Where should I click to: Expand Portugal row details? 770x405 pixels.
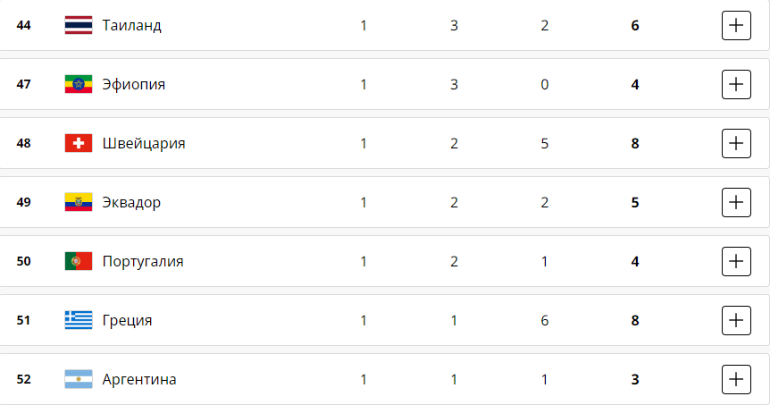(x=735, y=261)
